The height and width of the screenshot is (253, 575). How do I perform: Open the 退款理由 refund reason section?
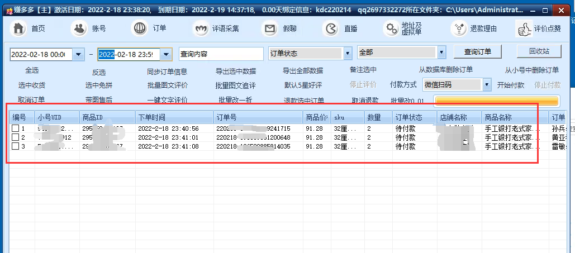[474, 28]
